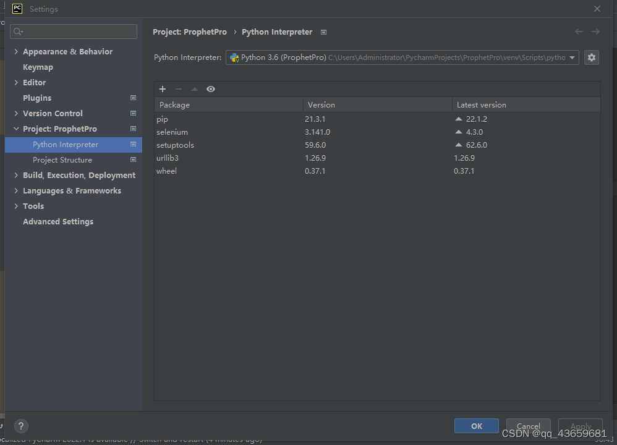Viewport: 617px width, 445px height.
Task: Select the urllib3 package row
Action: [x=377, y=158]
